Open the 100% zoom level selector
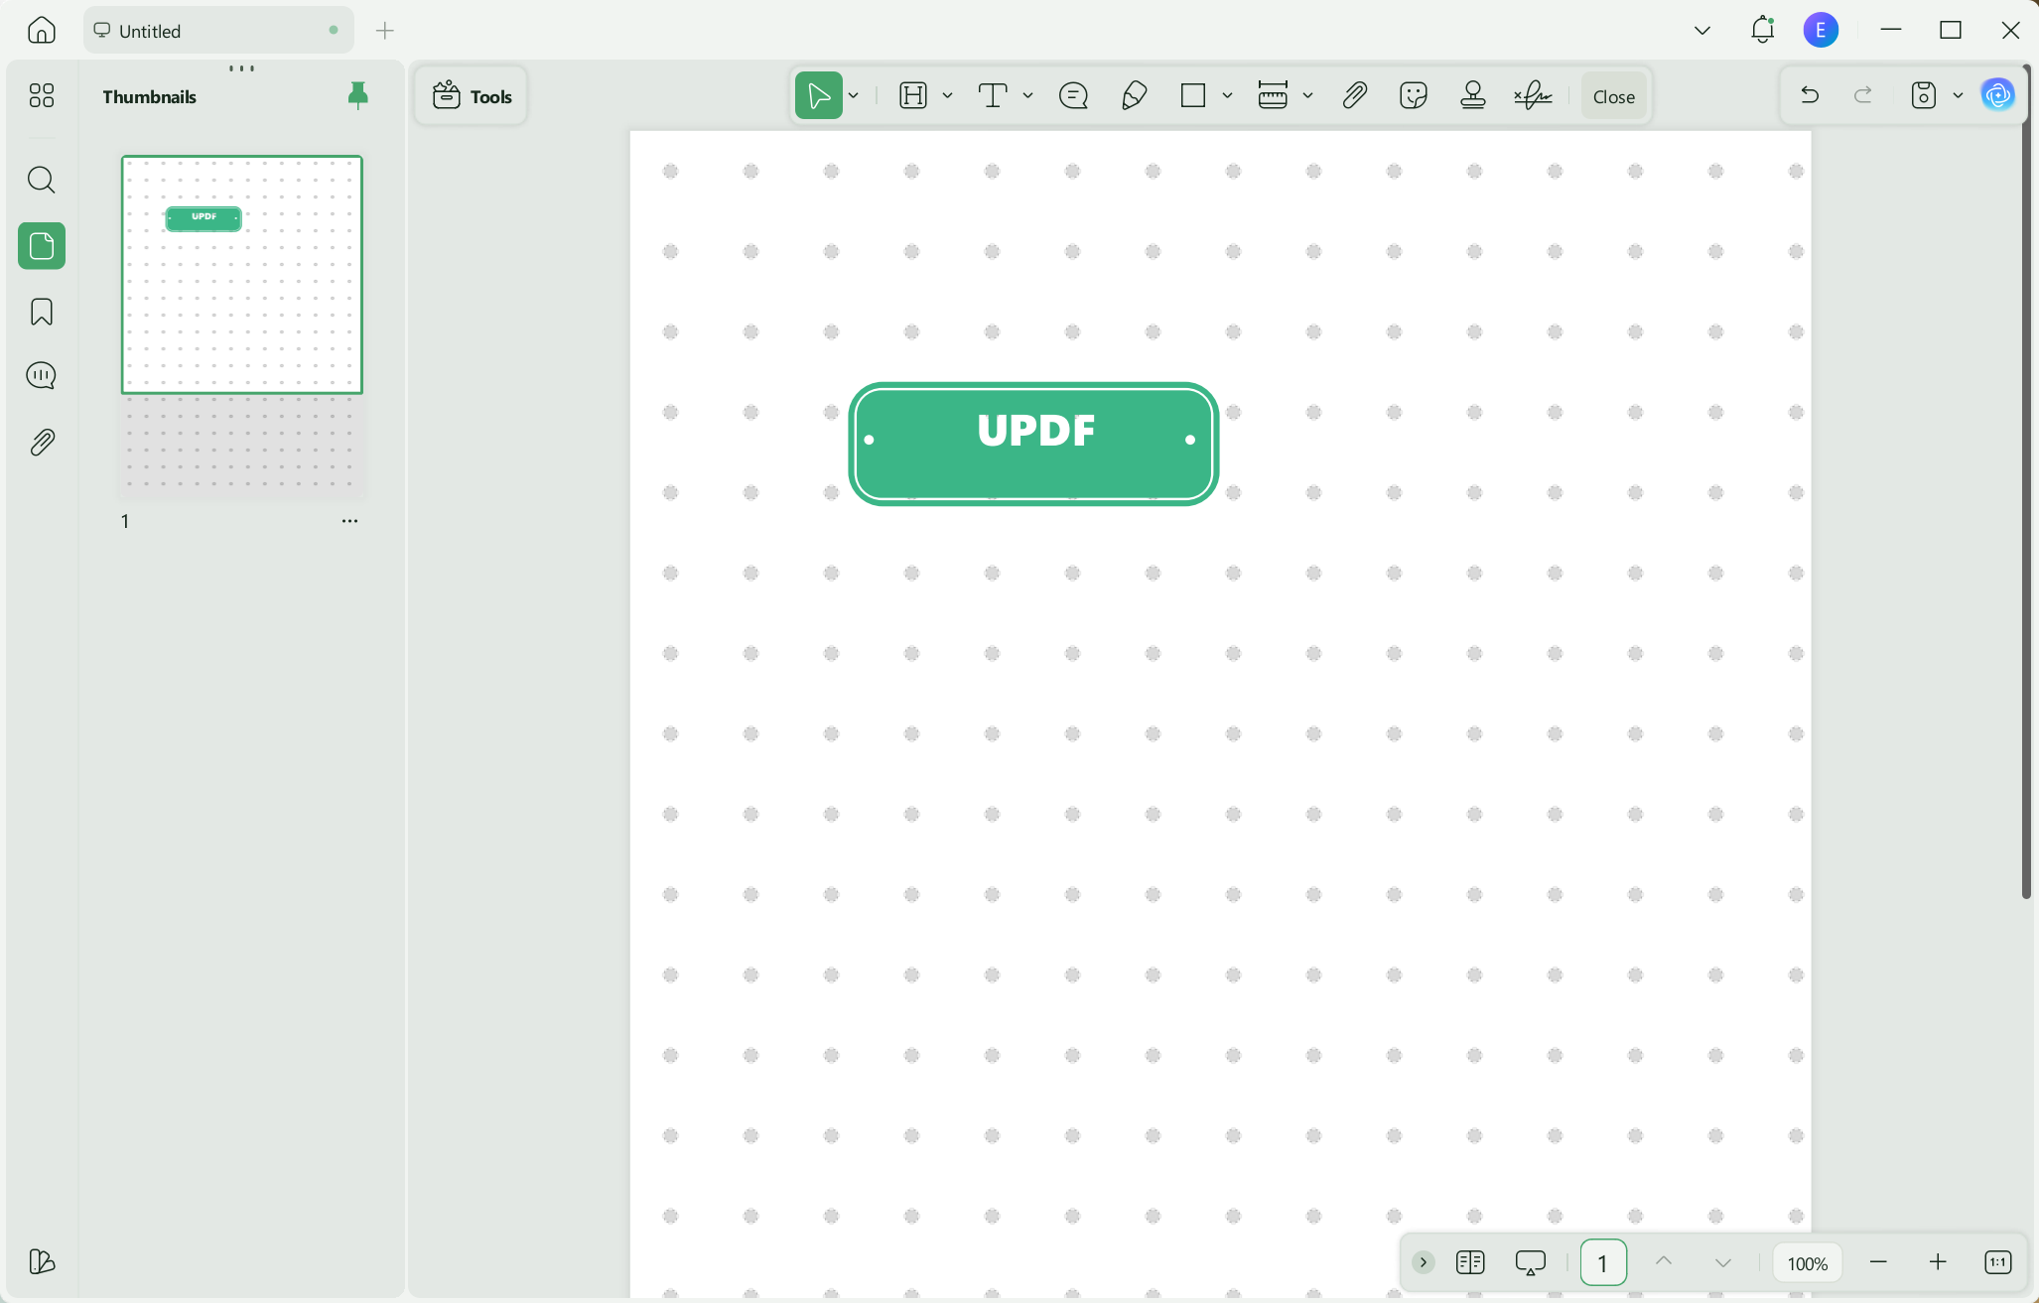Image resolution: width=2039 pixels, height=1303 pixels. tap(1808, 1263)
